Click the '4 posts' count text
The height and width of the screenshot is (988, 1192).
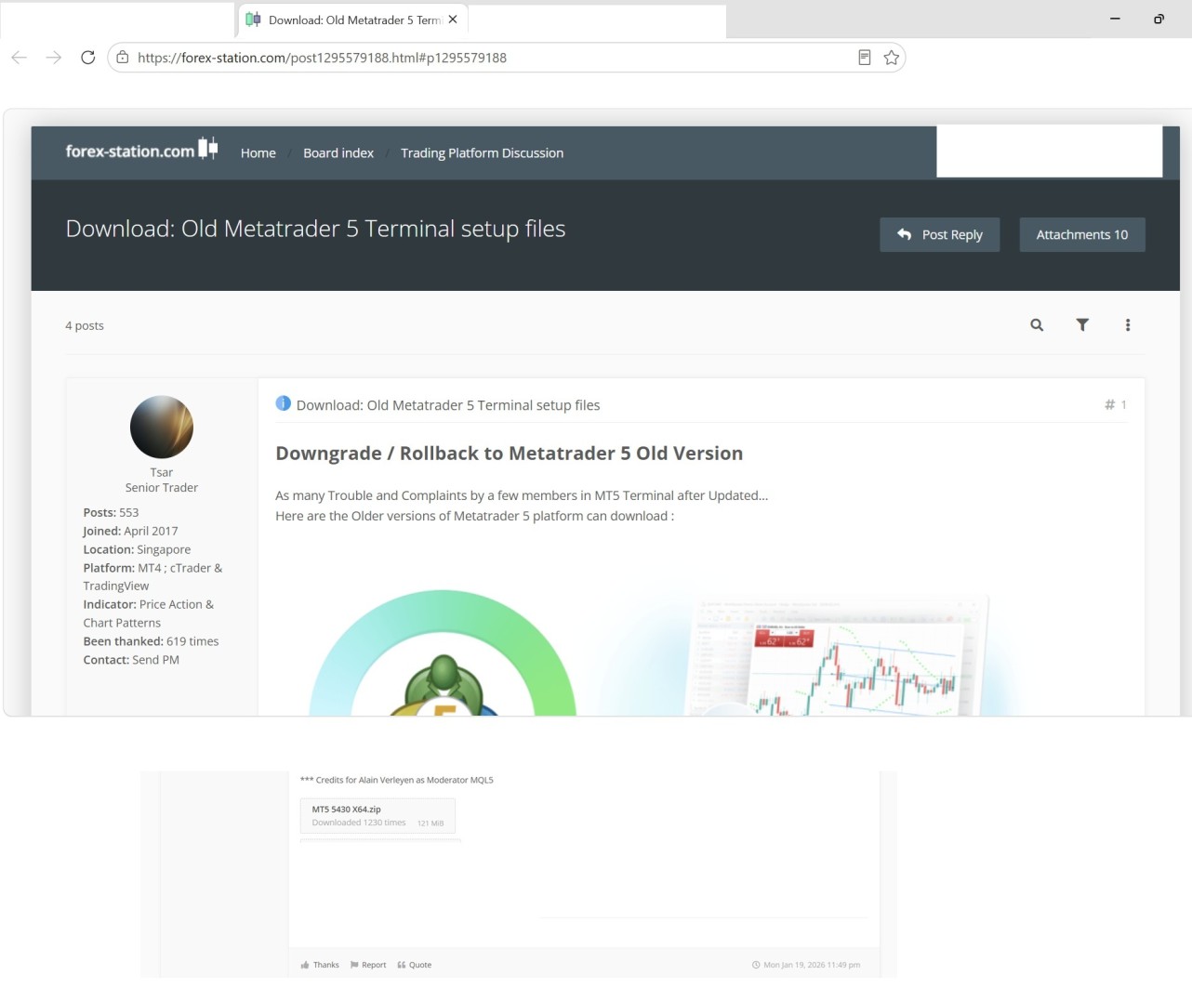(x=85, y=326)
